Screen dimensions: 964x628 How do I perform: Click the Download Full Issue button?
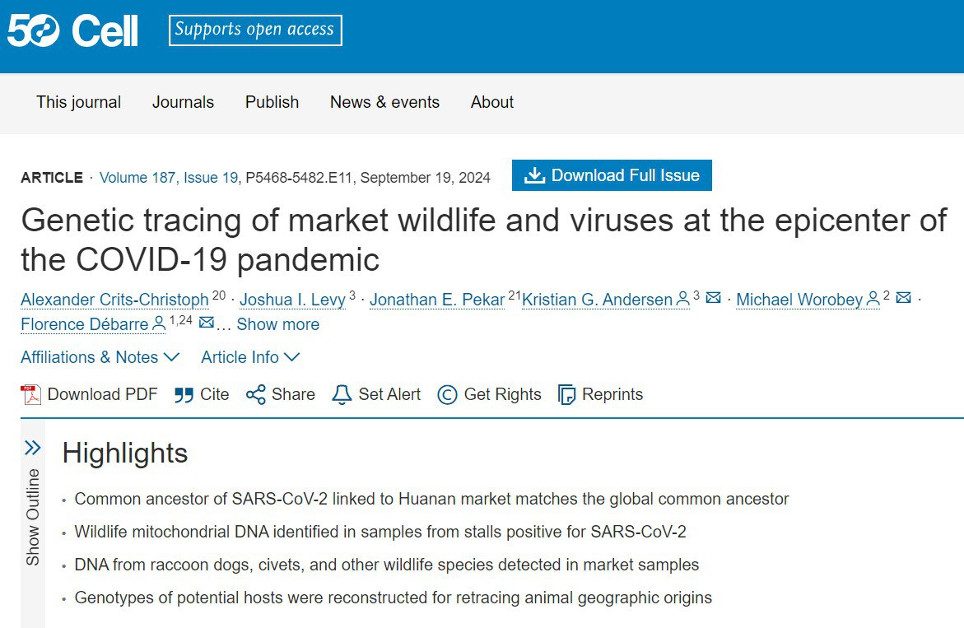[612, 175]
